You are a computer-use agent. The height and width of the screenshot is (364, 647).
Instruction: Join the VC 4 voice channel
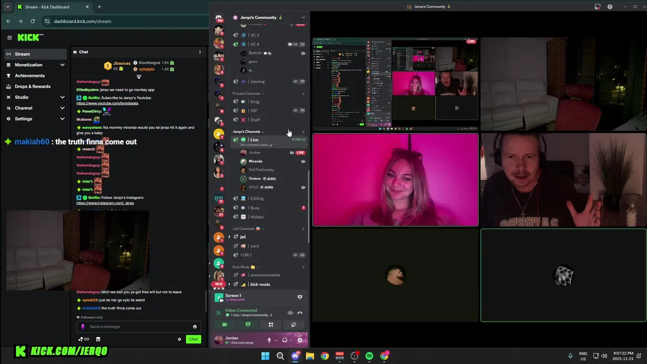pos(269,44)
